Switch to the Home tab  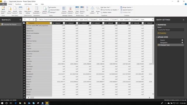[x=10, y=4]
